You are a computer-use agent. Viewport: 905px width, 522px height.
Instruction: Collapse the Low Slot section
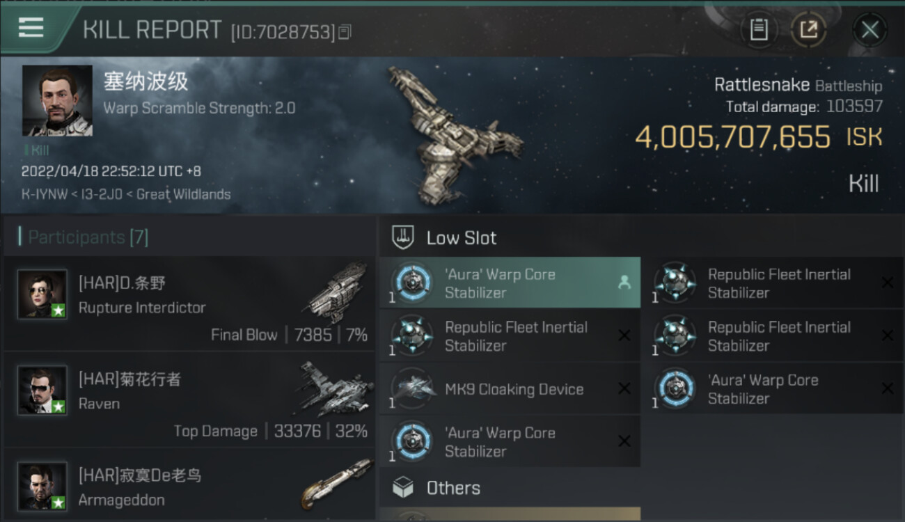coord(462,238)
